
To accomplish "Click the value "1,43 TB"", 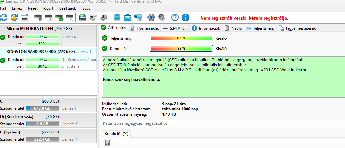I will click(169, 114).
